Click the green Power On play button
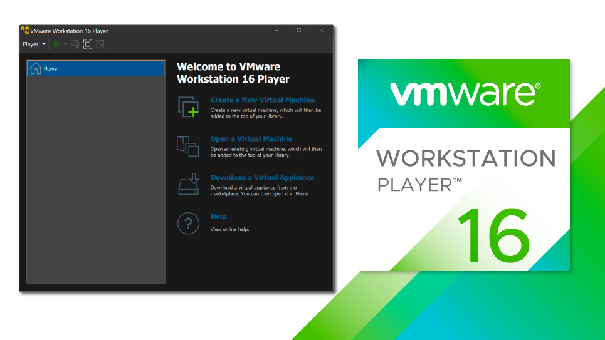Screen dimensions: 605x340 (57, 44)
